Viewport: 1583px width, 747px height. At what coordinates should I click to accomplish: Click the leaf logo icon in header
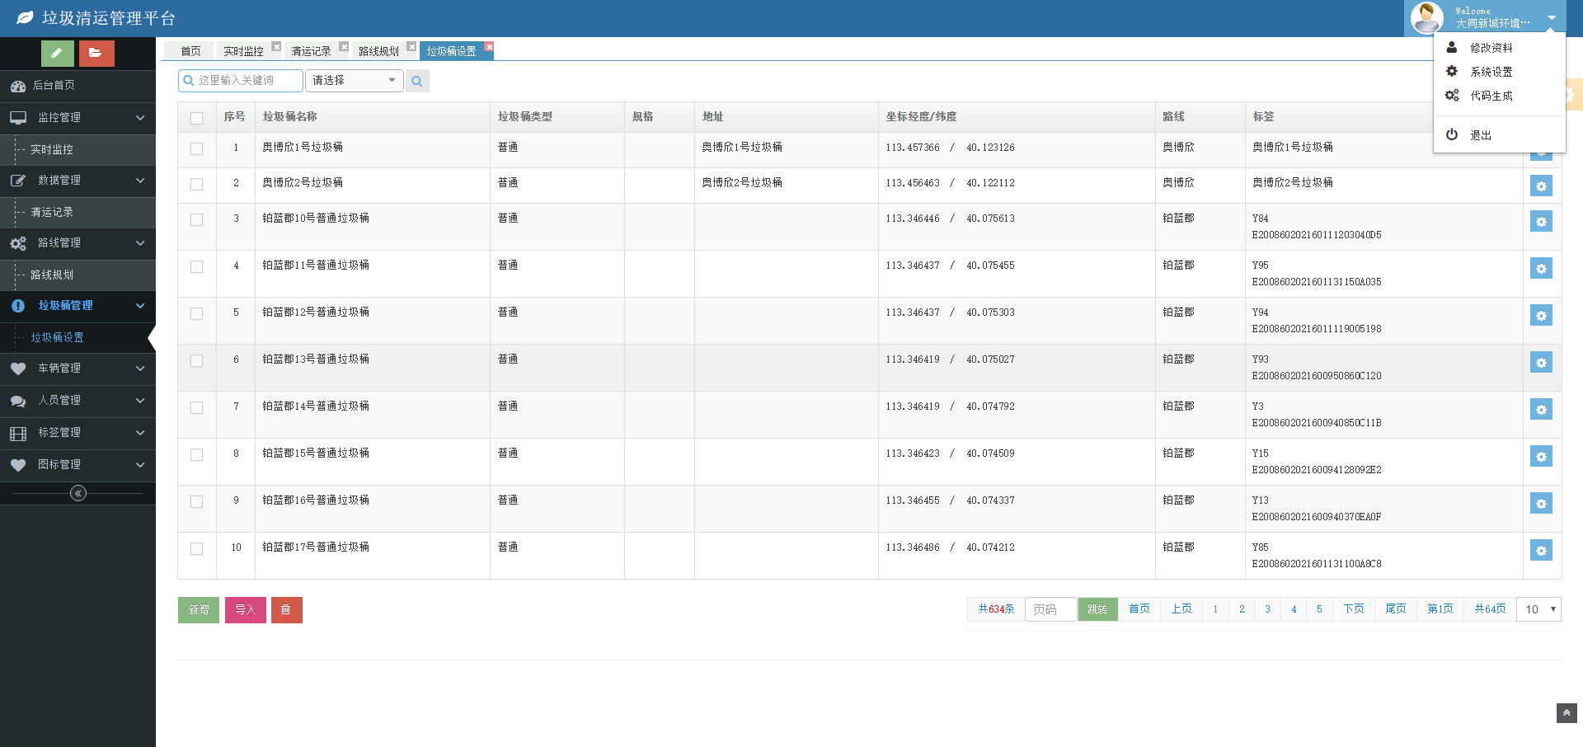(26, 17)
